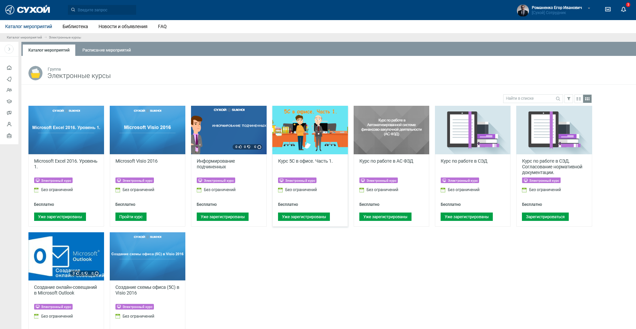Switch to list view mode
The height and width of the screenshot is (329, 636).
coord(578,99)
